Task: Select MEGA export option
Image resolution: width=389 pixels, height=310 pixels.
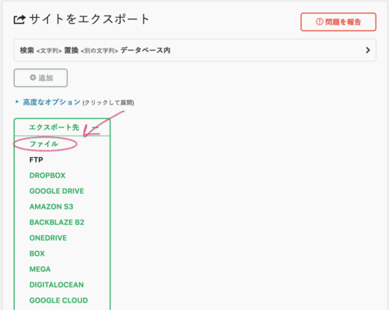Action: click(x=40, y=269)
